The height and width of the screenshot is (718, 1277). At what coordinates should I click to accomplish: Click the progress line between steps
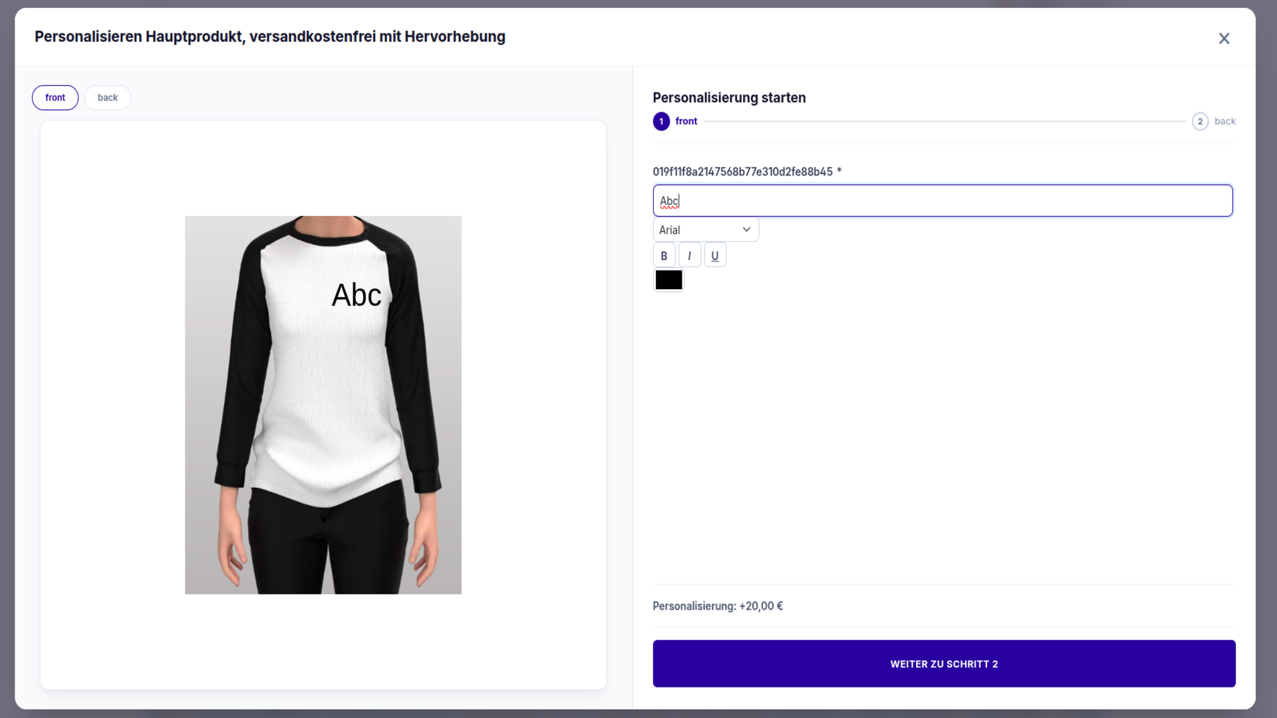944,122
